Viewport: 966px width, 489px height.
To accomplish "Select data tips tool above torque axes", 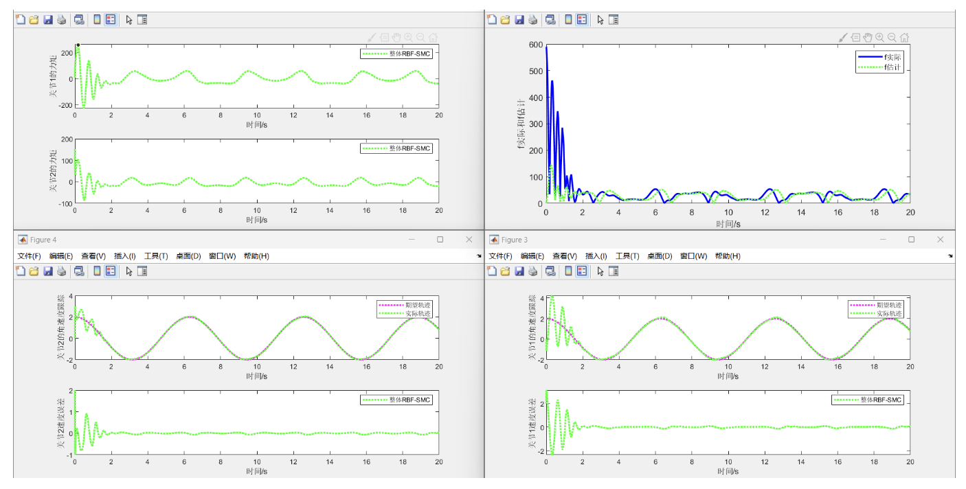I will pos(385,38).
